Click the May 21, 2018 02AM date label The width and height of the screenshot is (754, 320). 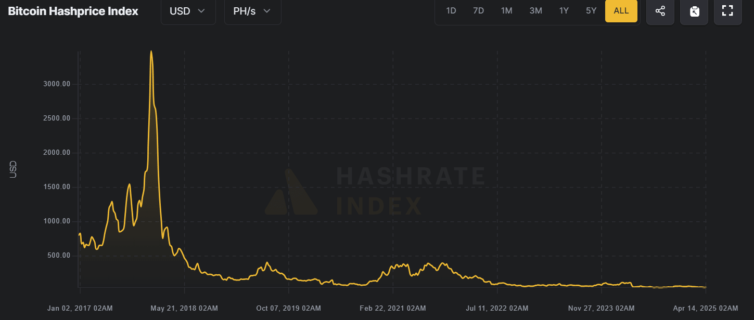click(x=184, y=308)
